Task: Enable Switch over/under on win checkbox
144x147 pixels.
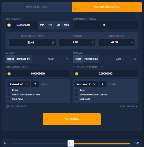Action: 9,95
